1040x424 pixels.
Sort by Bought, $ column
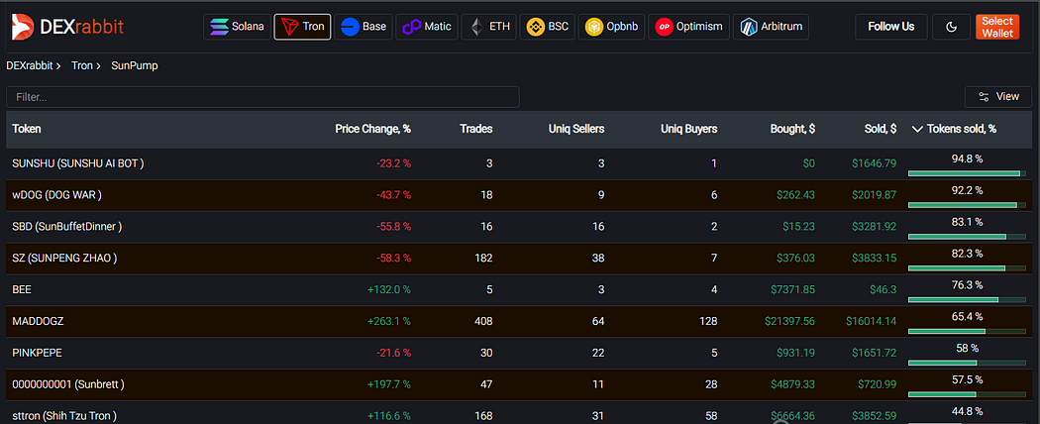coord(792,129)
